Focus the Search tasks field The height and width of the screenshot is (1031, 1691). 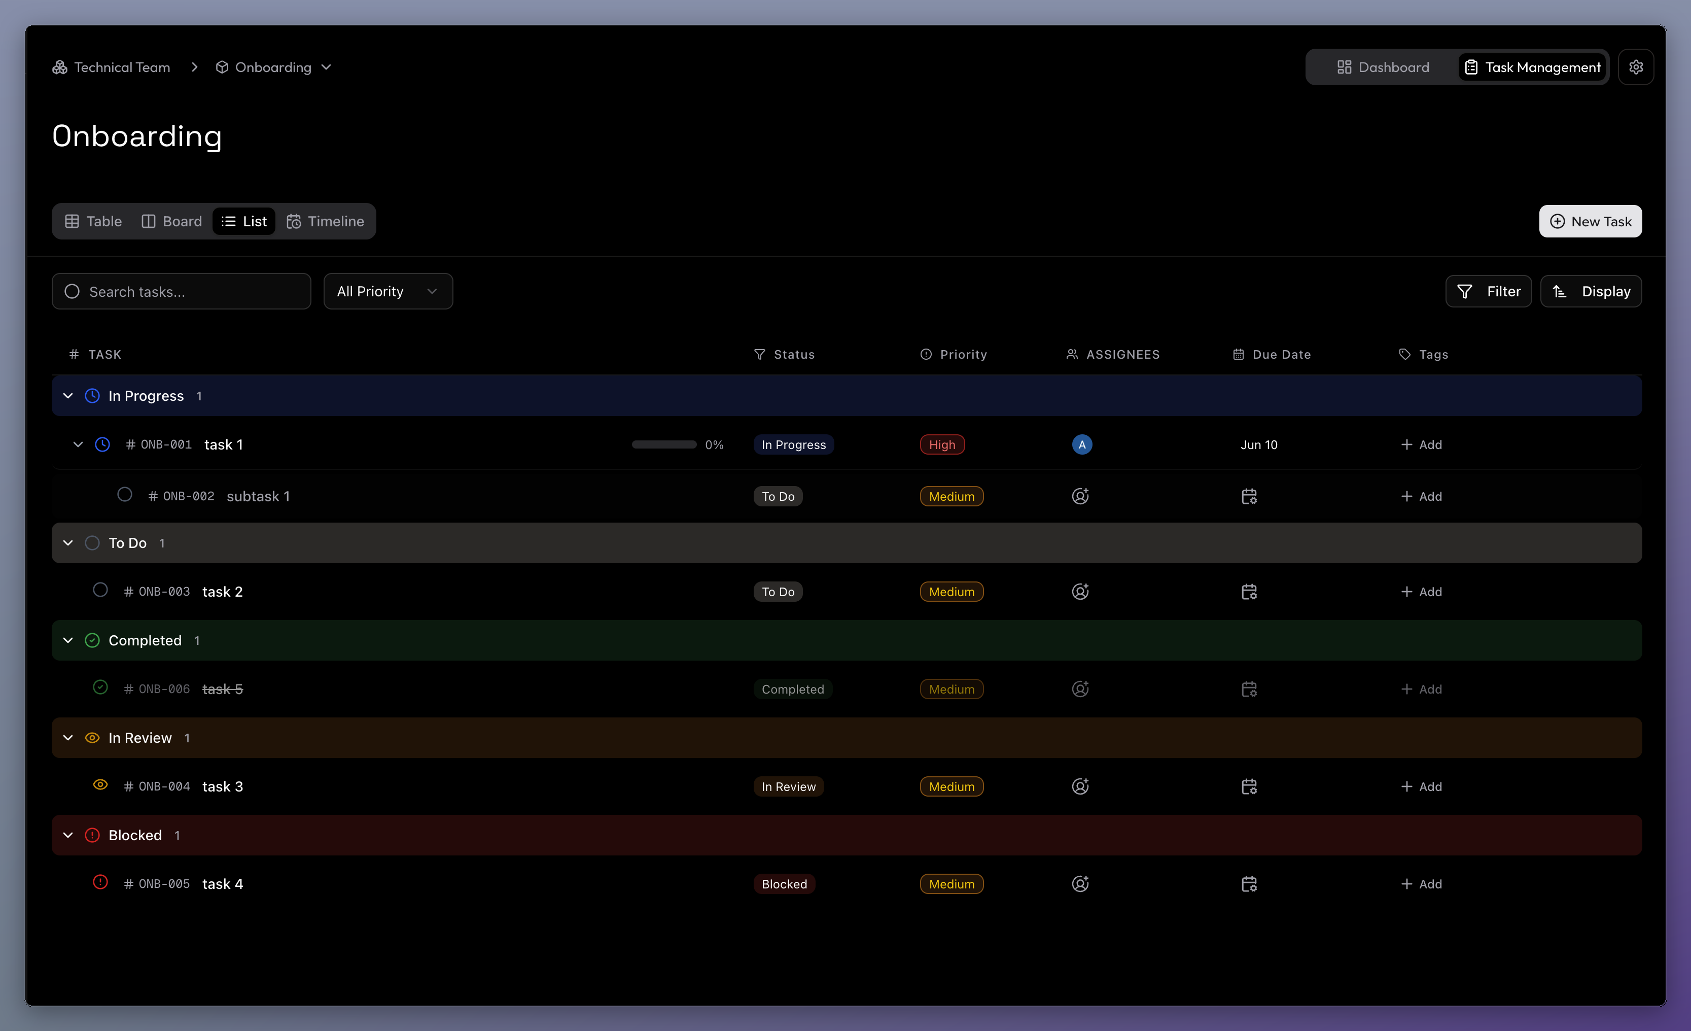click(x=181, y=292)
